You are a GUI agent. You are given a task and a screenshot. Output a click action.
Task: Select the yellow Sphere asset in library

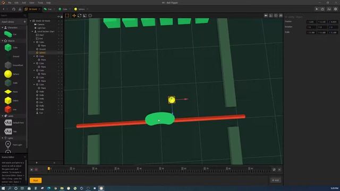(8, 74)
